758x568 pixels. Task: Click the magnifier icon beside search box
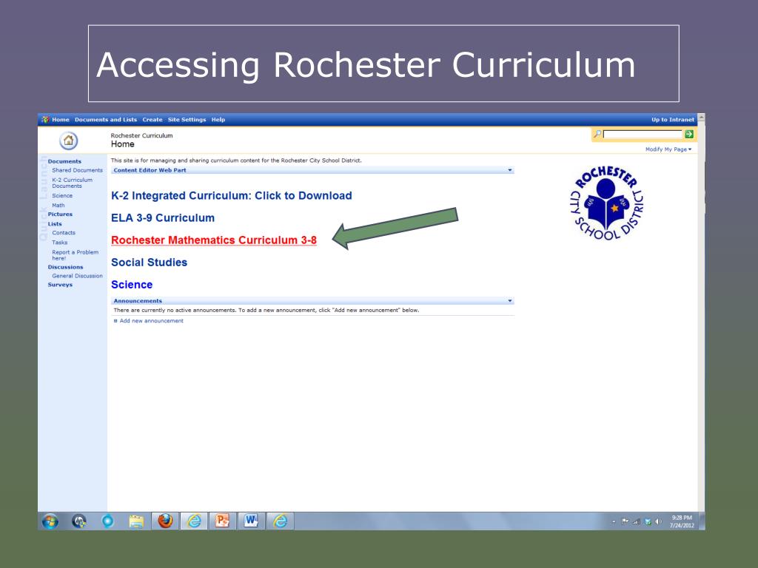[597, 134]
